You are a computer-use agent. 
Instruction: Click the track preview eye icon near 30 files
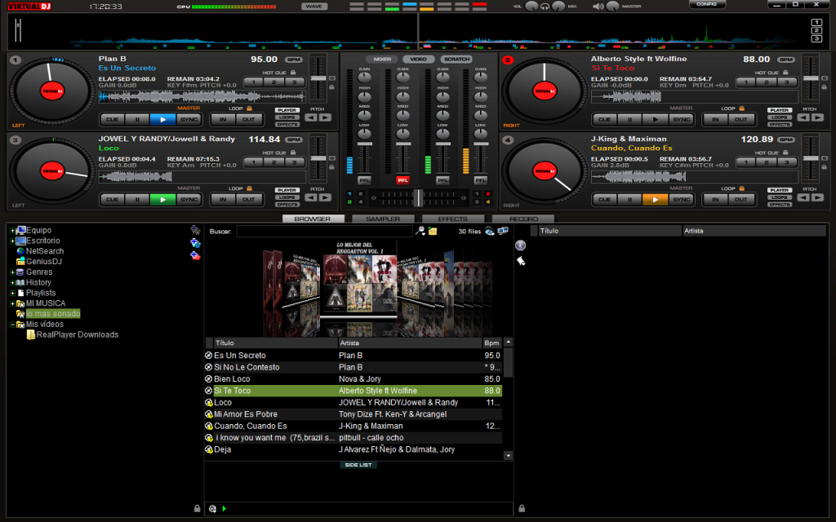[x=488, y=231]
